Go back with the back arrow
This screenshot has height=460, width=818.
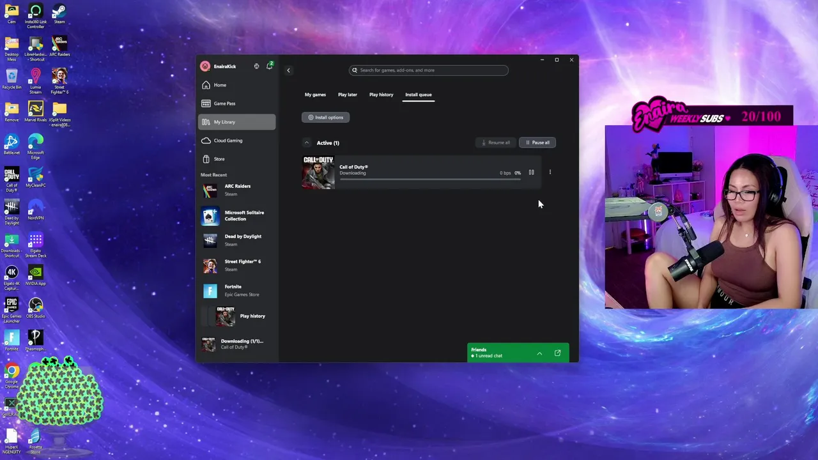(x=288, y=70)
